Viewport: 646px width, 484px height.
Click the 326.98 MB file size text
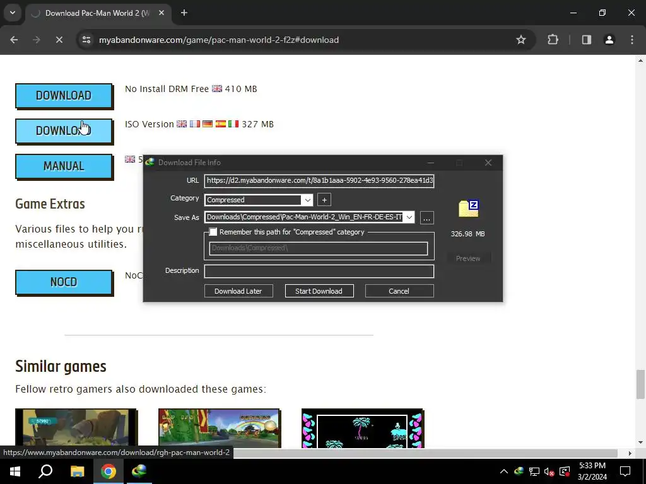[467, 234]
